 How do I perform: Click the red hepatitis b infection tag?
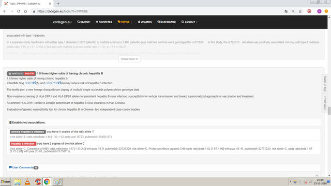pos(23,144)
